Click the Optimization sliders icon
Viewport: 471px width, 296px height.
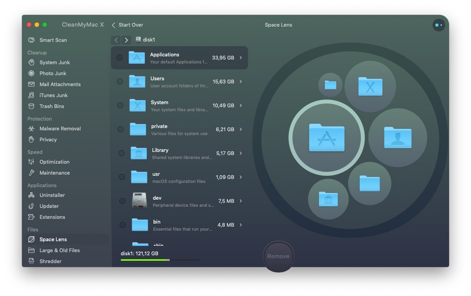(x=31, y=162)
